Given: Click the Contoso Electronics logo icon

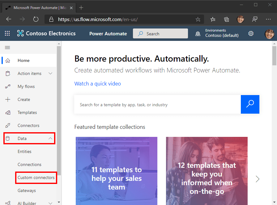Looking at the screenshot, I should (20, 33).
